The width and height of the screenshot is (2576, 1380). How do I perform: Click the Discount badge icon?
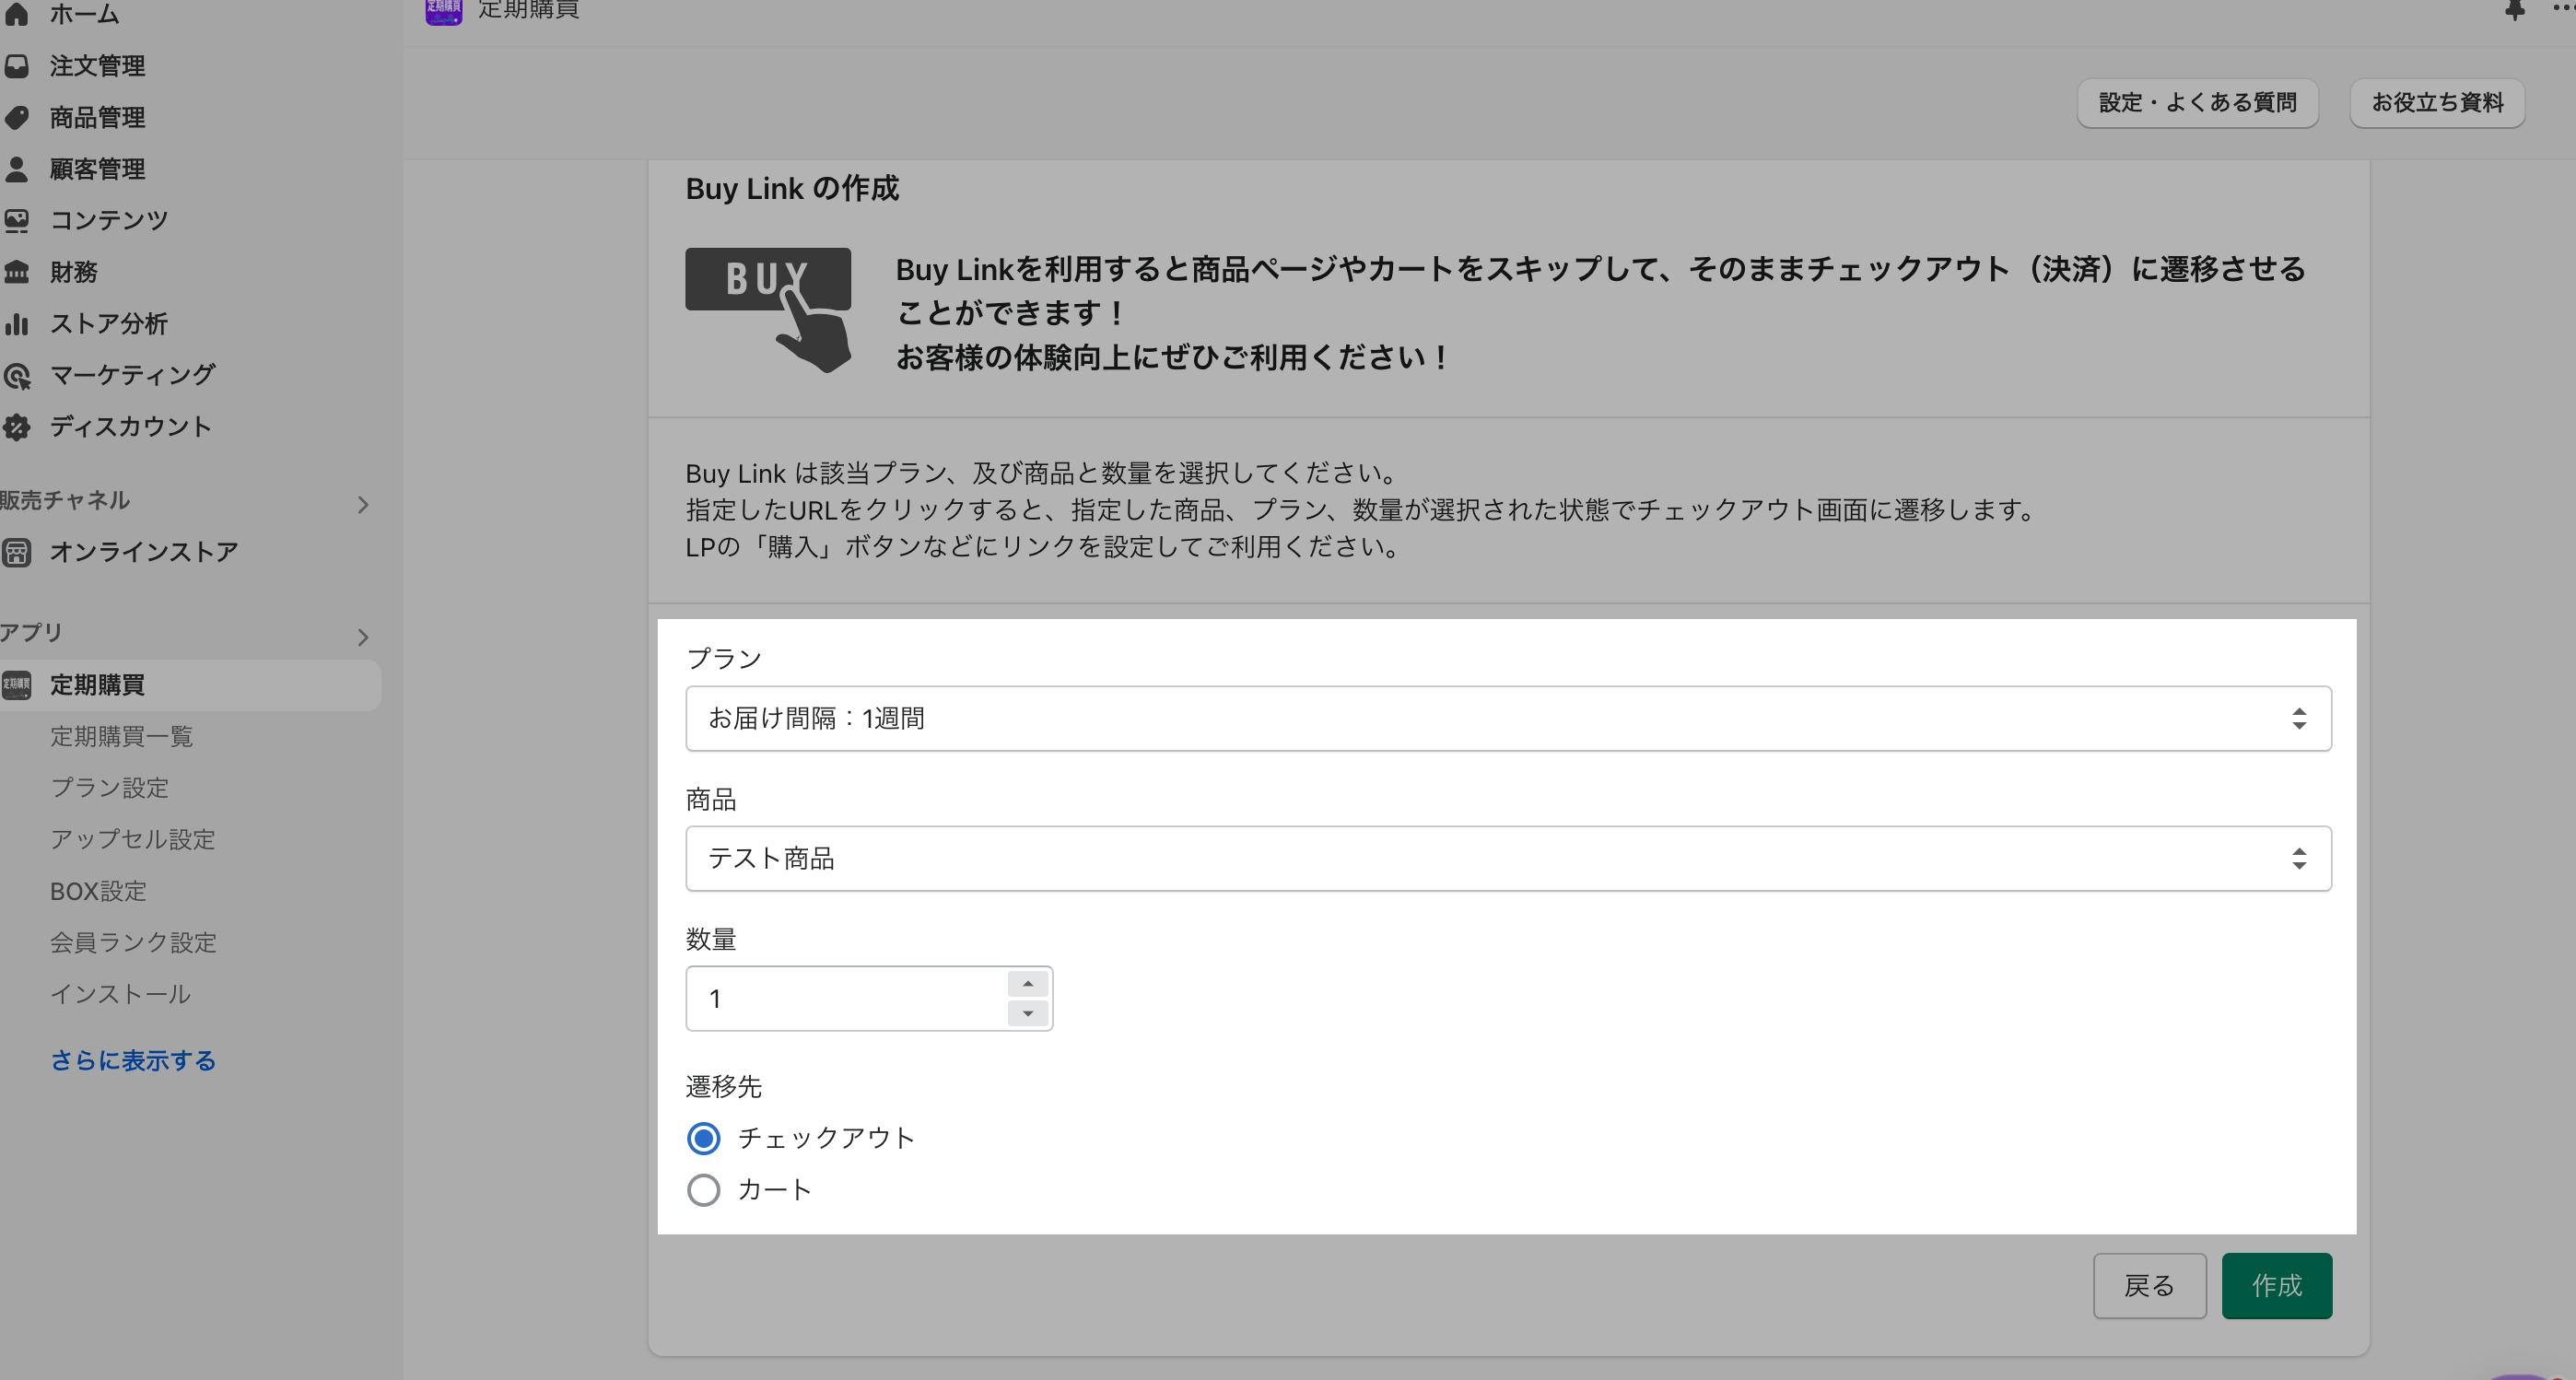coord(17,427)
